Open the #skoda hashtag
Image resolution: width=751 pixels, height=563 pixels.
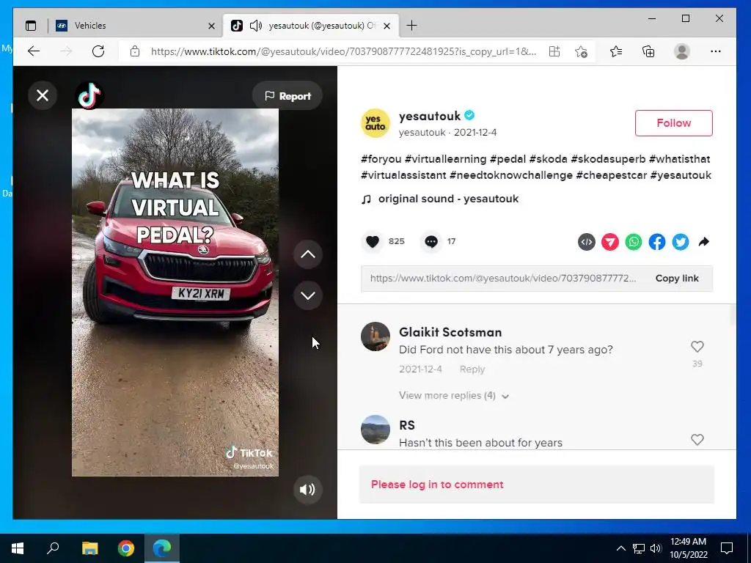tap(549, 159)
